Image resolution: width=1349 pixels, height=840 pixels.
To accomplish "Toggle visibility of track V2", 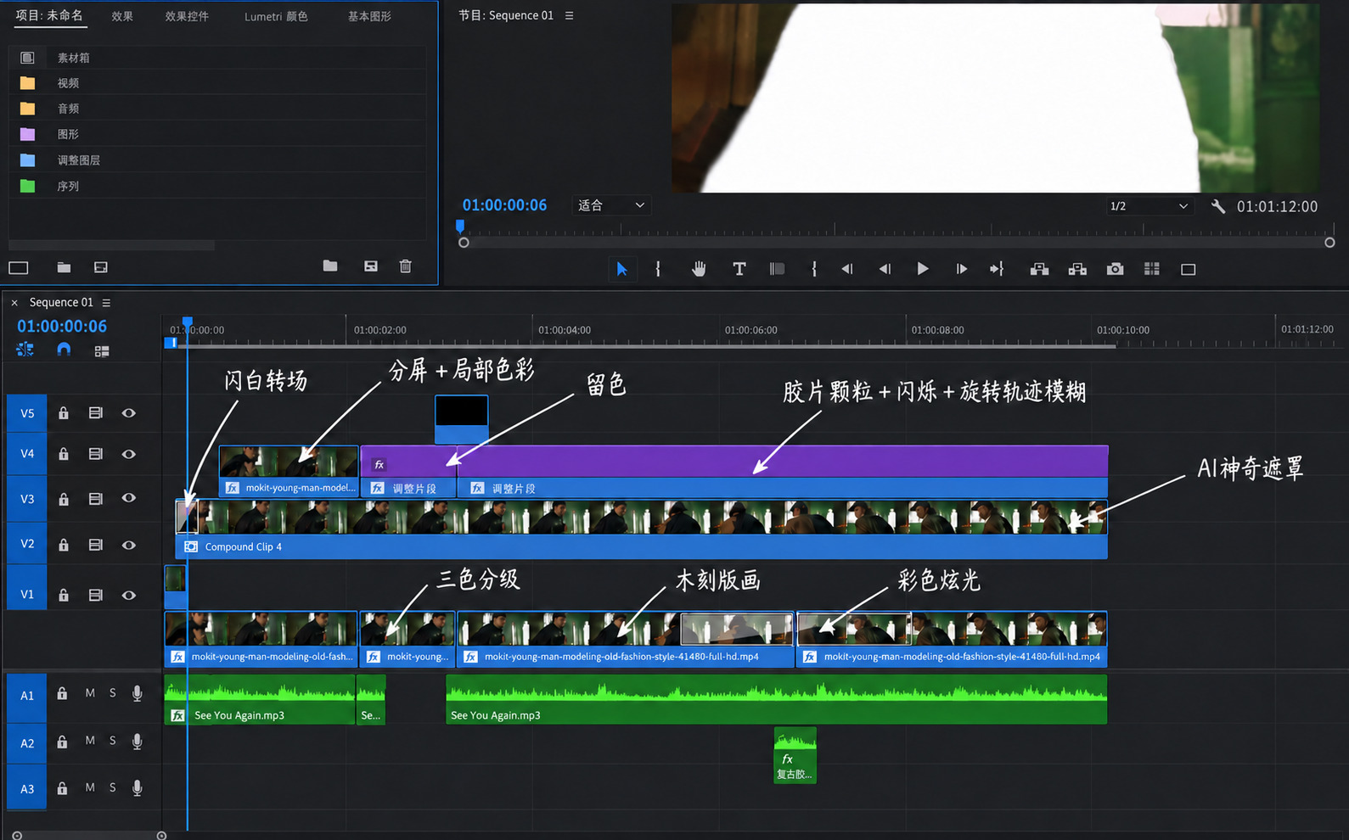I will tap(129, 545).
